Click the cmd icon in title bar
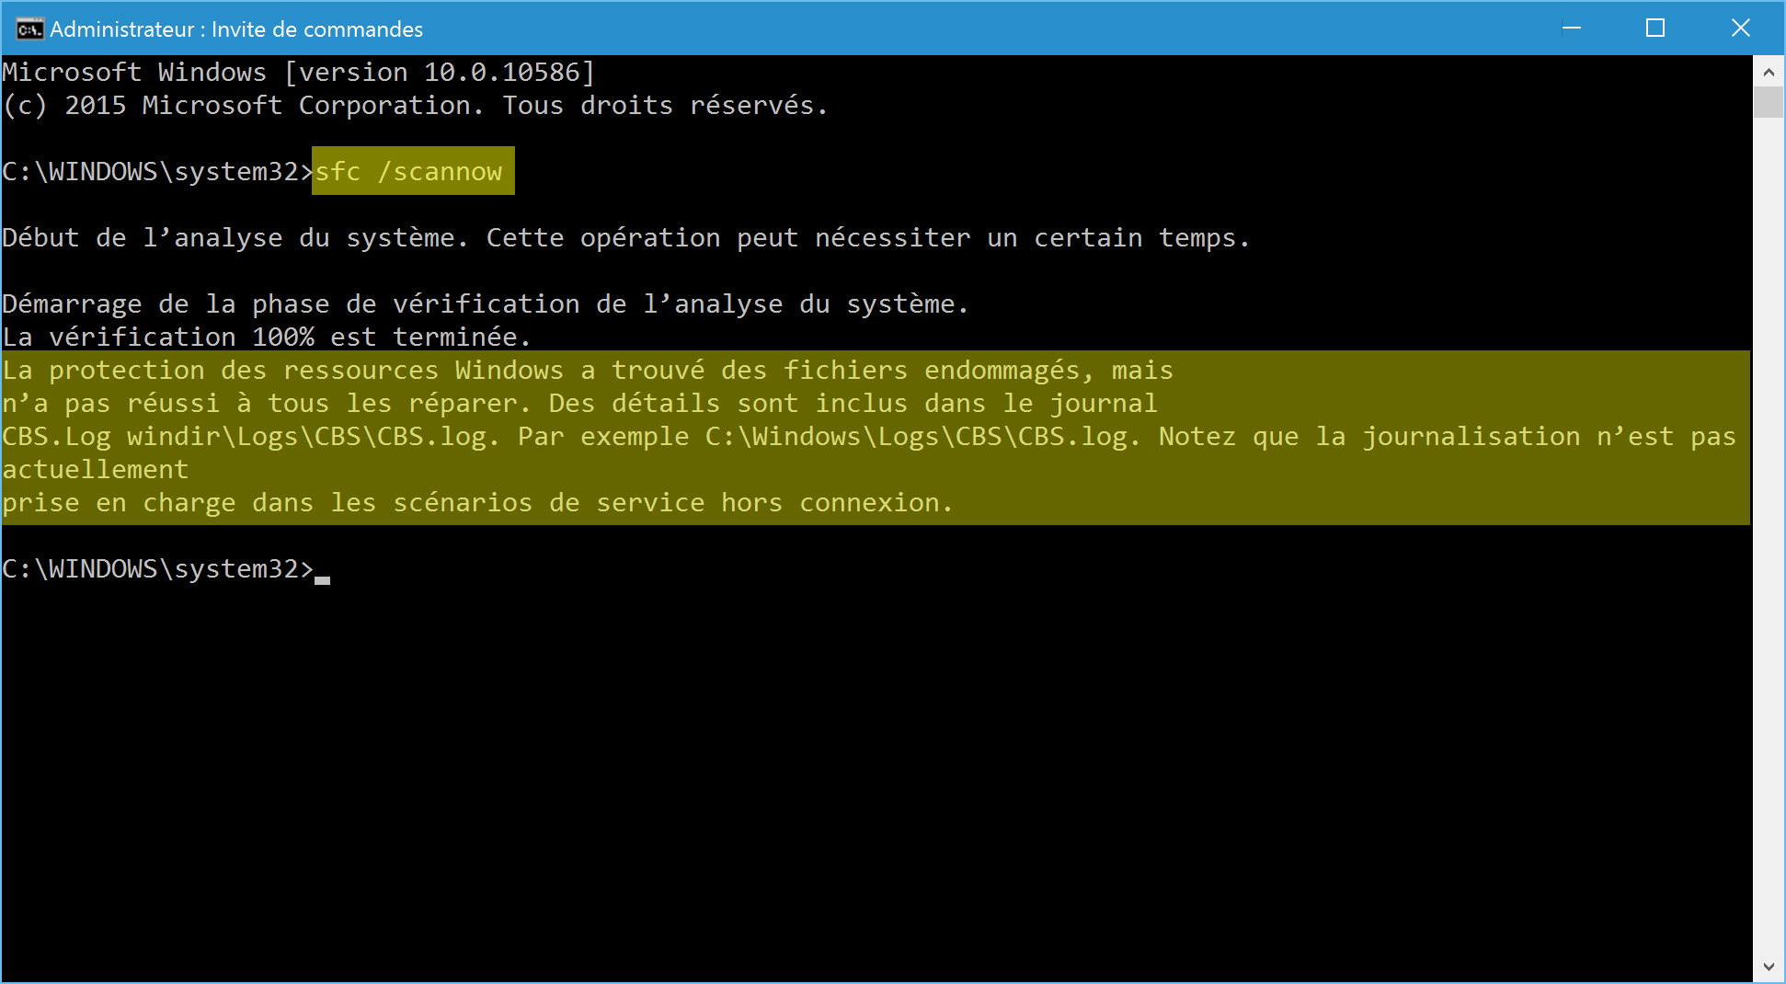 (29, 29)
